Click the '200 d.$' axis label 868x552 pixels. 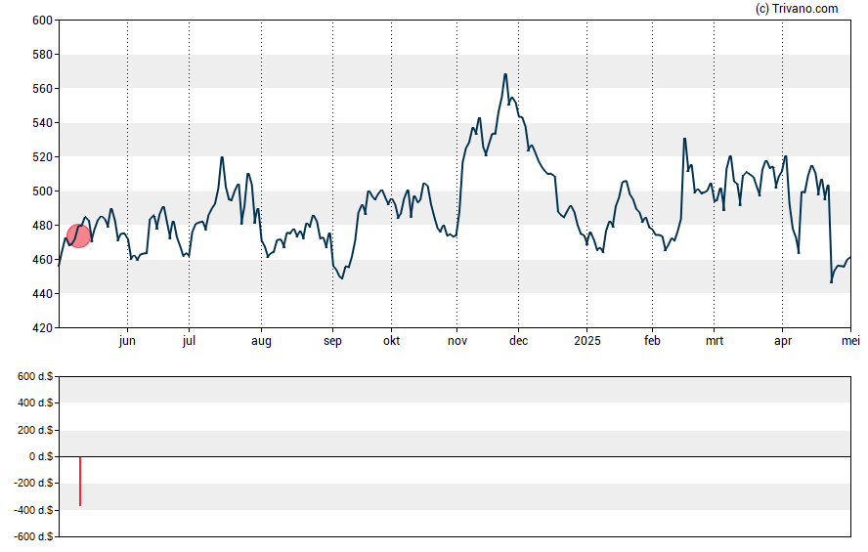(35, 430)
